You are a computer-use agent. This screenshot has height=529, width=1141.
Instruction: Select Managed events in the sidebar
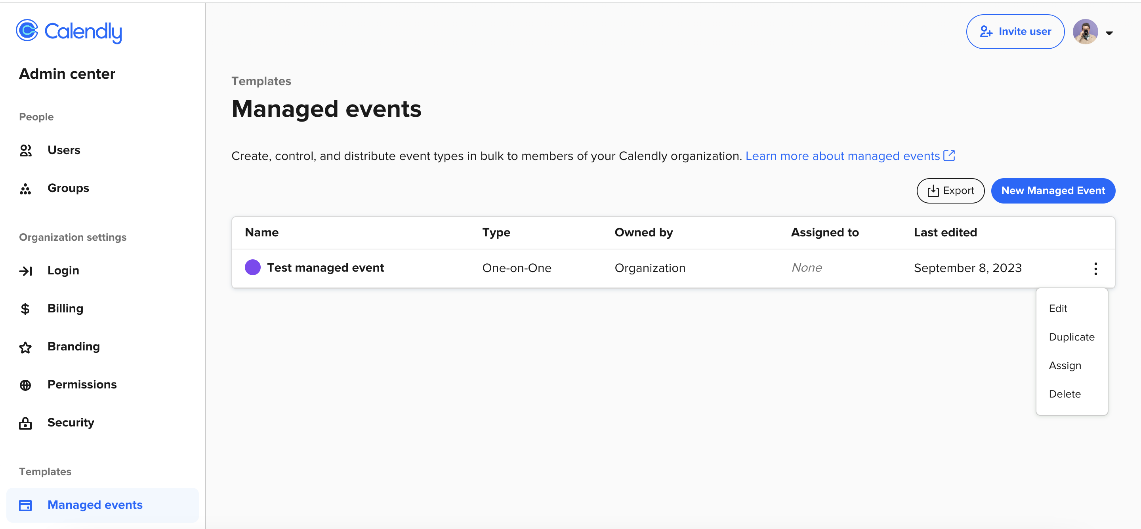click(102, 505)
